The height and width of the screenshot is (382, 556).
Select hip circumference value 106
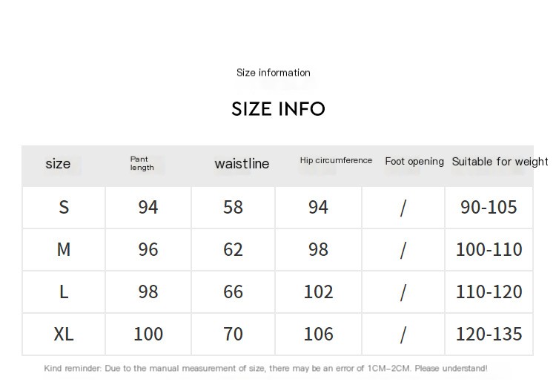tap(318, 334)
